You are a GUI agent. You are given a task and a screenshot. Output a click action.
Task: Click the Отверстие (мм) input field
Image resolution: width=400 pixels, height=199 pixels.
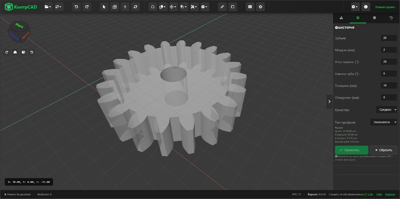click(x=389, y=97)
